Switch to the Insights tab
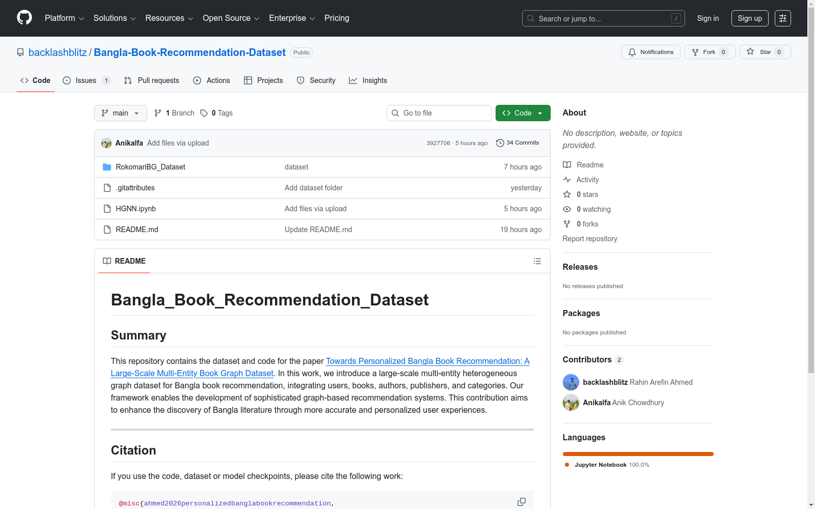Image resolution: width=815 pixels, height=509 pixels. [368, 80]
